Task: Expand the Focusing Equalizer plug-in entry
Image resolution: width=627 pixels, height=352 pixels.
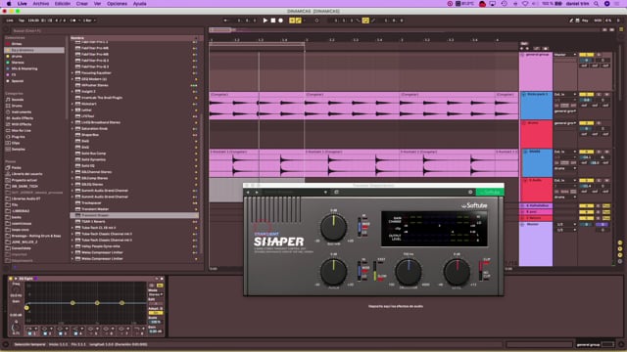Action: pyautogui.click(x=72, y=73)
